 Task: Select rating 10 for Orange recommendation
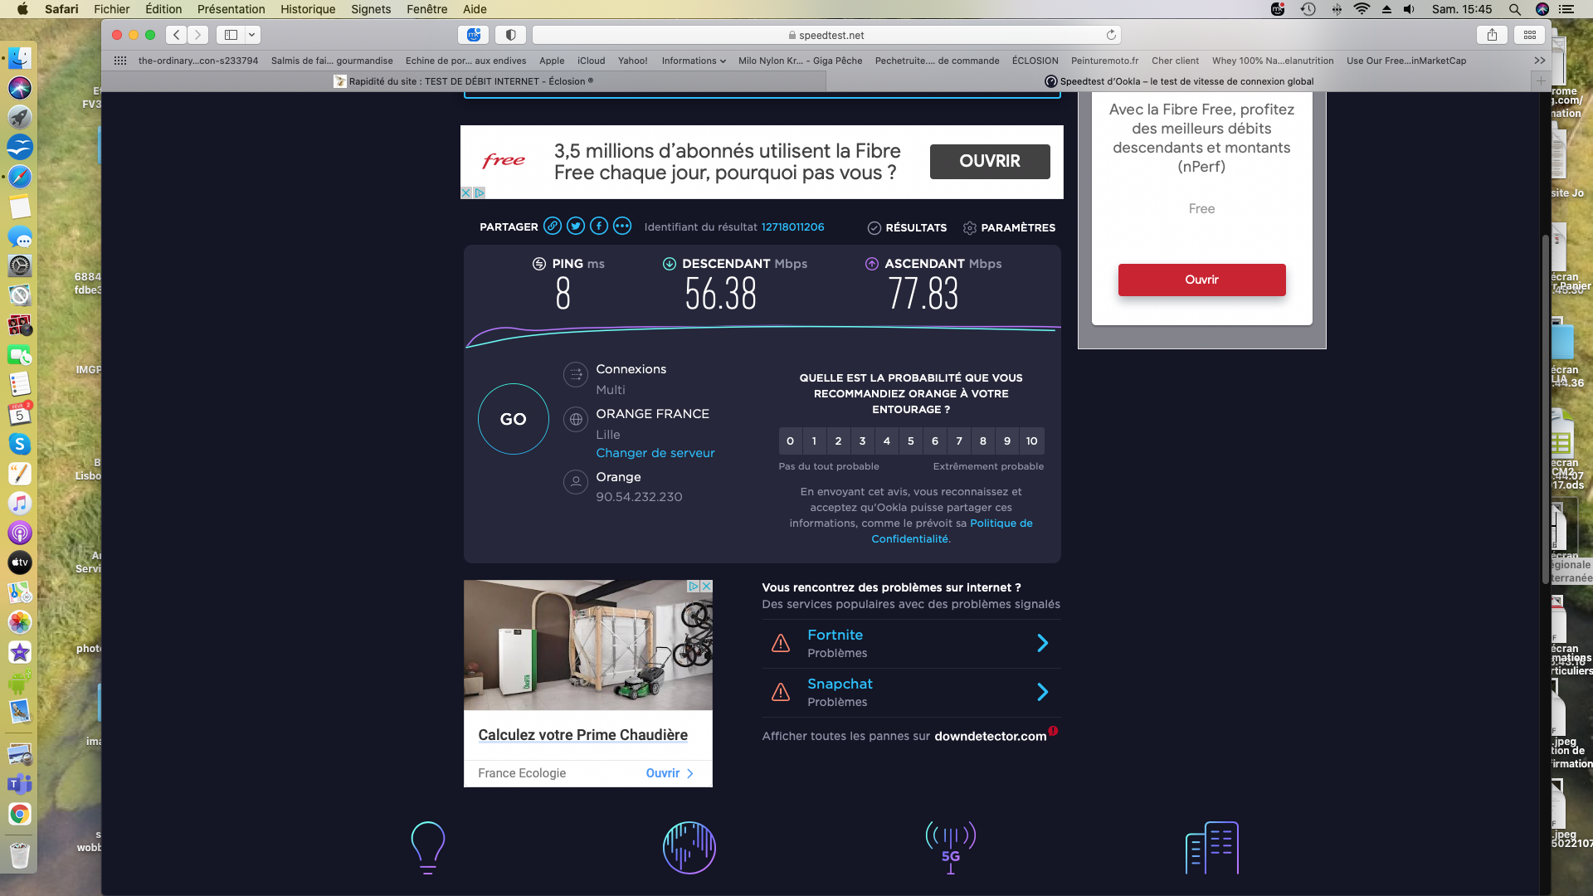pos(1031,441)
